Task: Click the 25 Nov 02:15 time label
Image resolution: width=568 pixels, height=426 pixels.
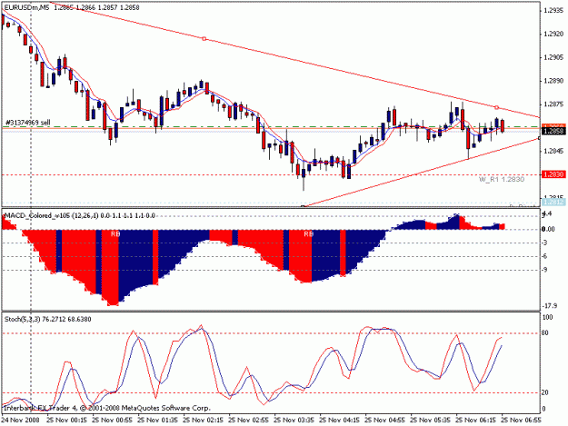Action: (203, 421)
